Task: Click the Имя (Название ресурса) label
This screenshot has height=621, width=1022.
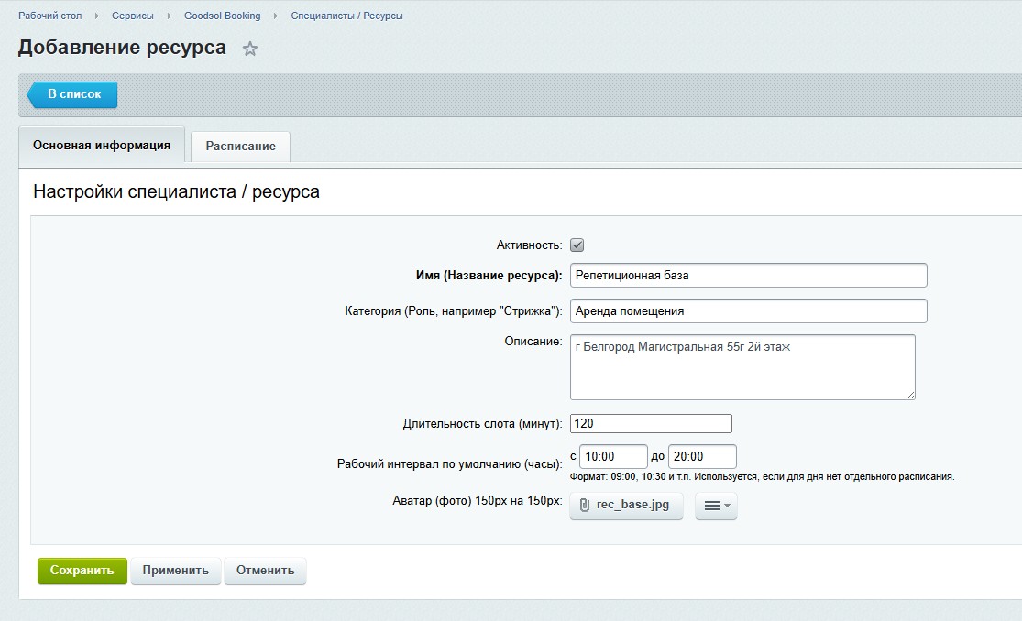Action: click(489, 276)
